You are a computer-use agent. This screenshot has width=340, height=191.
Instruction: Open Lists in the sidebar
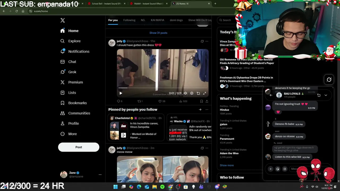coord(69,93)
